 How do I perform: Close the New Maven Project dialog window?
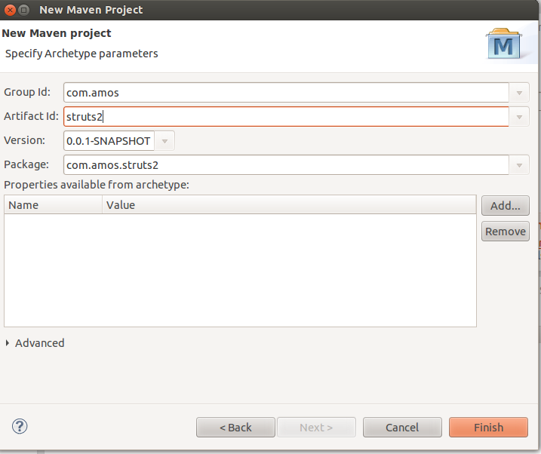(x=8, y=10)
